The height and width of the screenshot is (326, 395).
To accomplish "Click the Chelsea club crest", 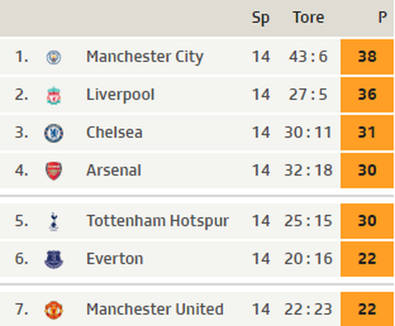I will coord(54,133).
